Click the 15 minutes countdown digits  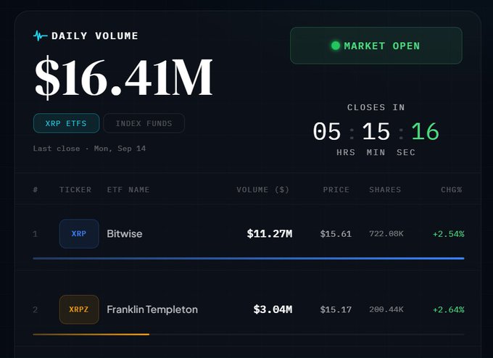(376, 131)
